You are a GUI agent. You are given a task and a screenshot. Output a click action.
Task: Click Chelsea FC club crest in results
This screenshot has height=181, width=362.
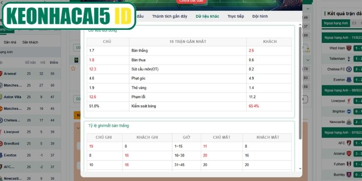(x=349, y=69)
